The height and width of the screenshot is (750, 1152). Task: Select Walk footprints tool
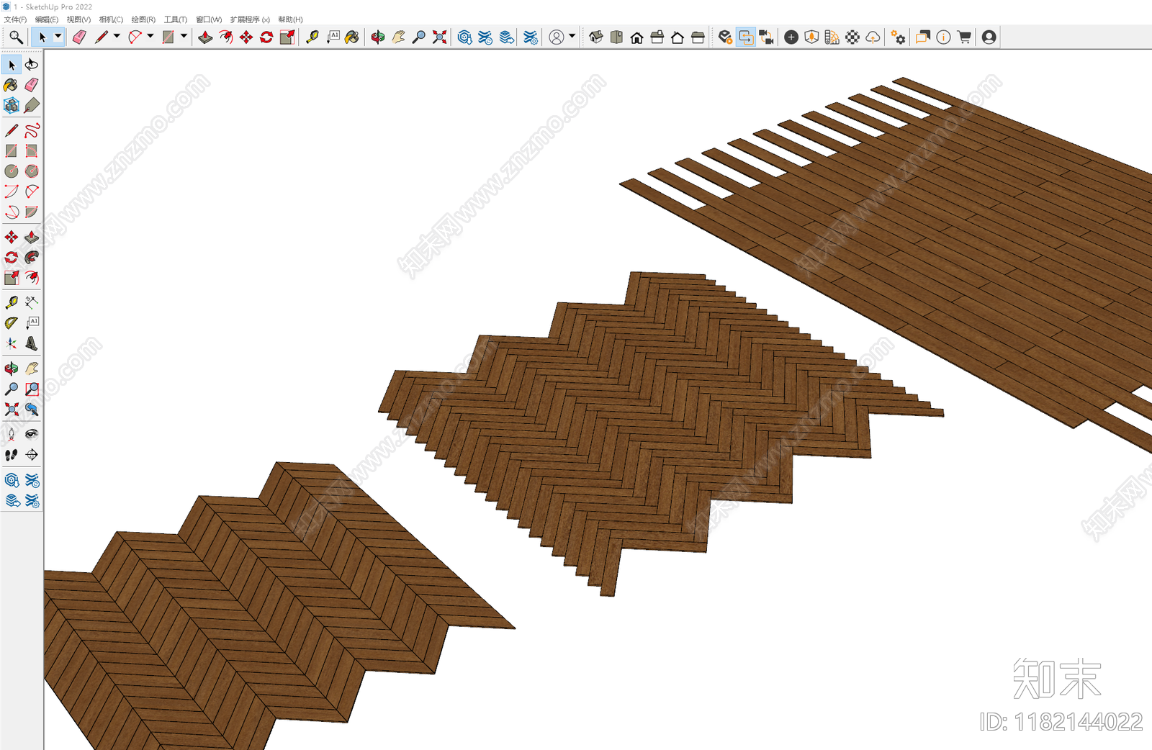point(12,455)
